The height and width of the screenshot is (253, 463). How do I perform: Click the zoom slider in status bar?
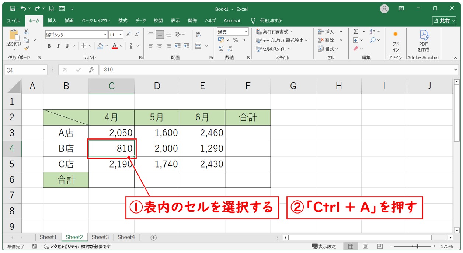coord(417,246)
